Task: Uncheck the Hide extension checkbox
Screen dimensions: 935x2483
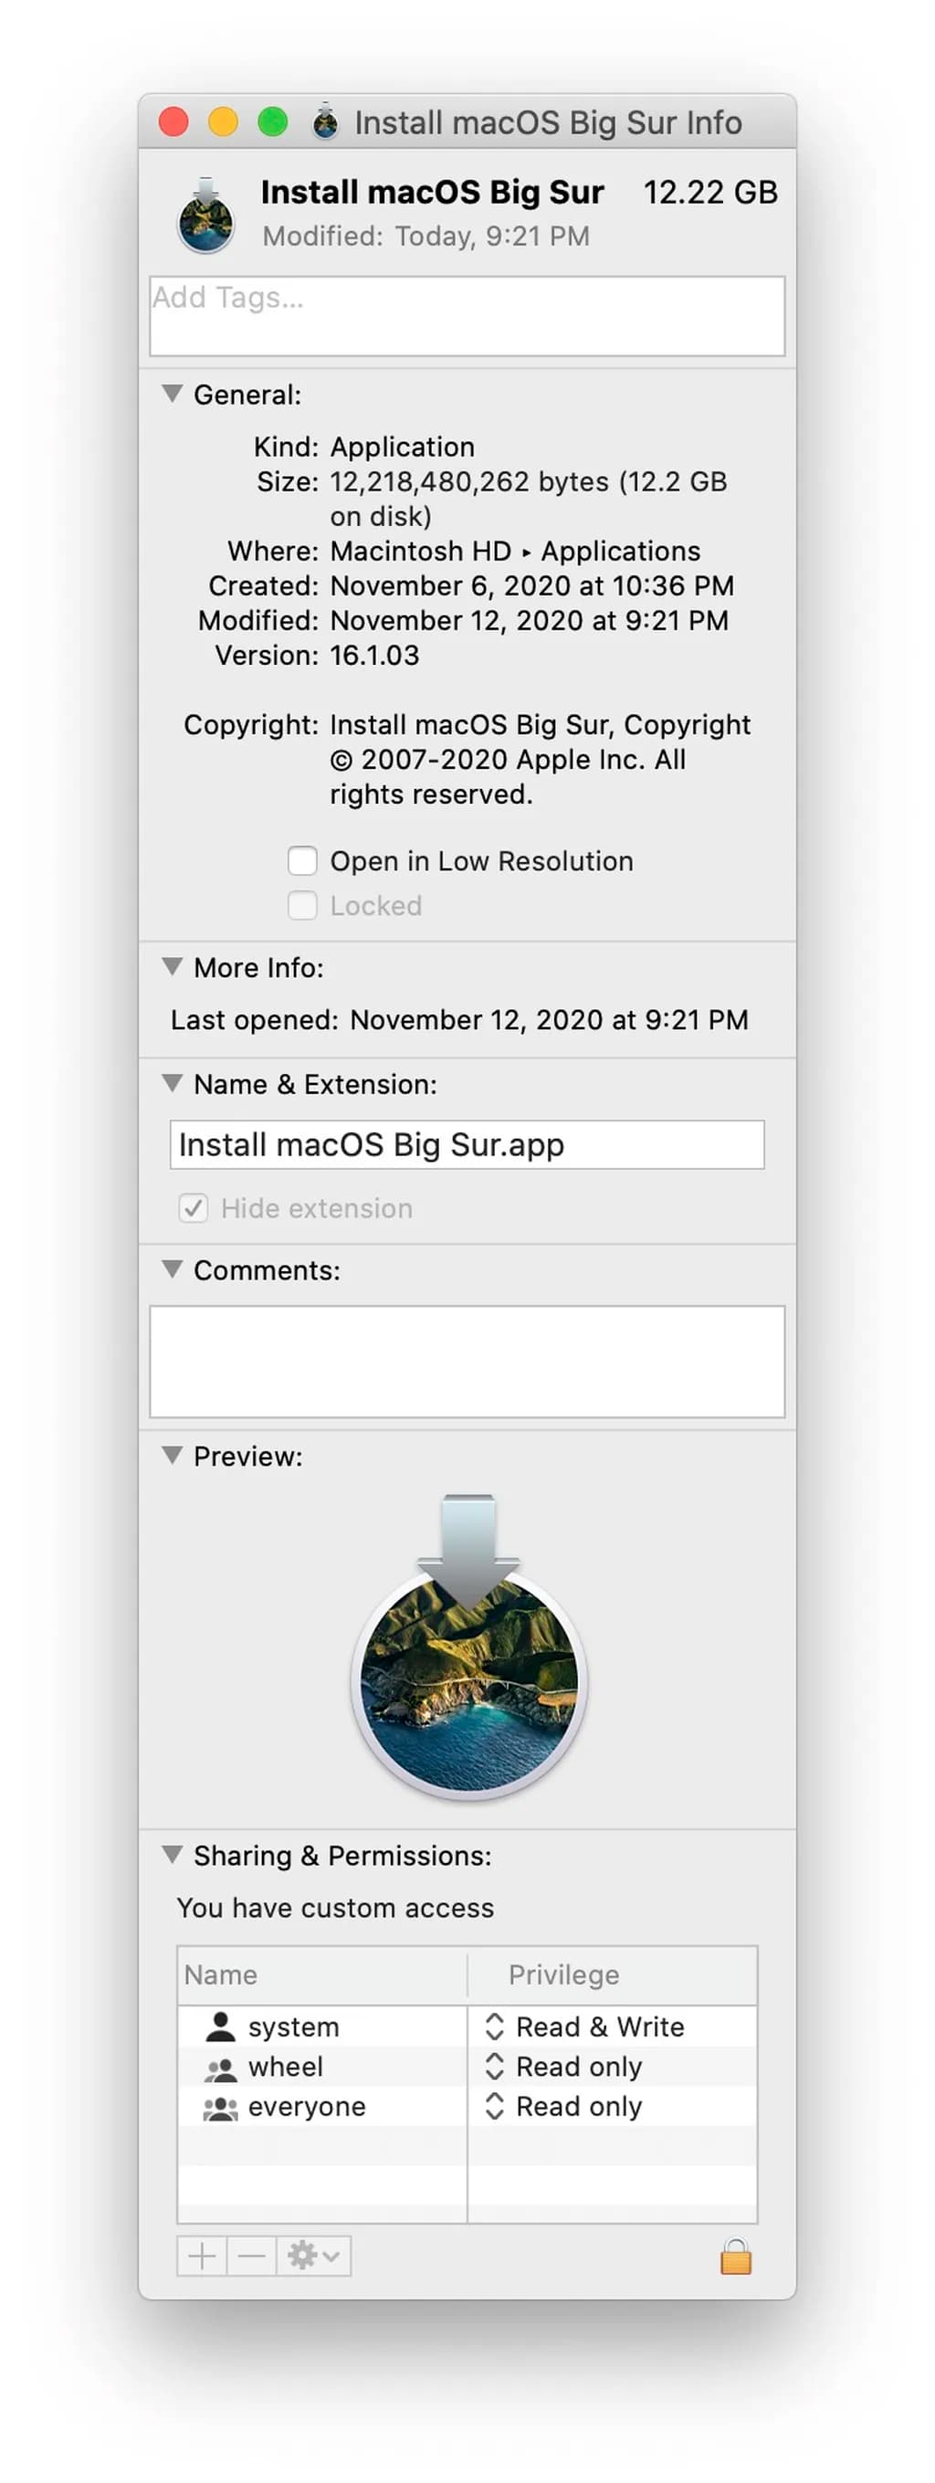Action: pyautogui.click(x=194, y=1208)
